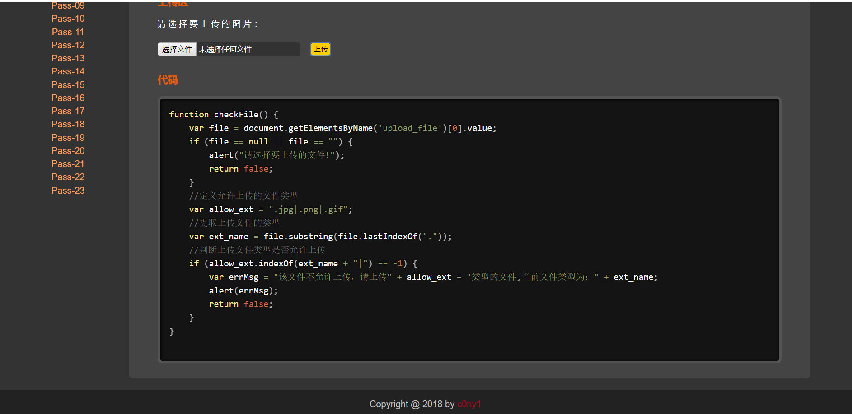Open Pass-15 in the sidebar
Screen dimensions: 852x414
(x=68, y=85)
